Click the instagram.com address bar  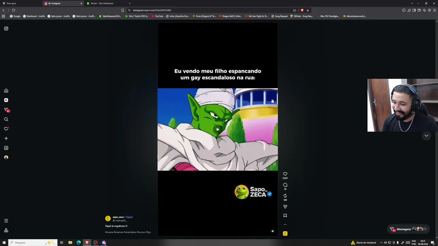click(x=209, y=10)
